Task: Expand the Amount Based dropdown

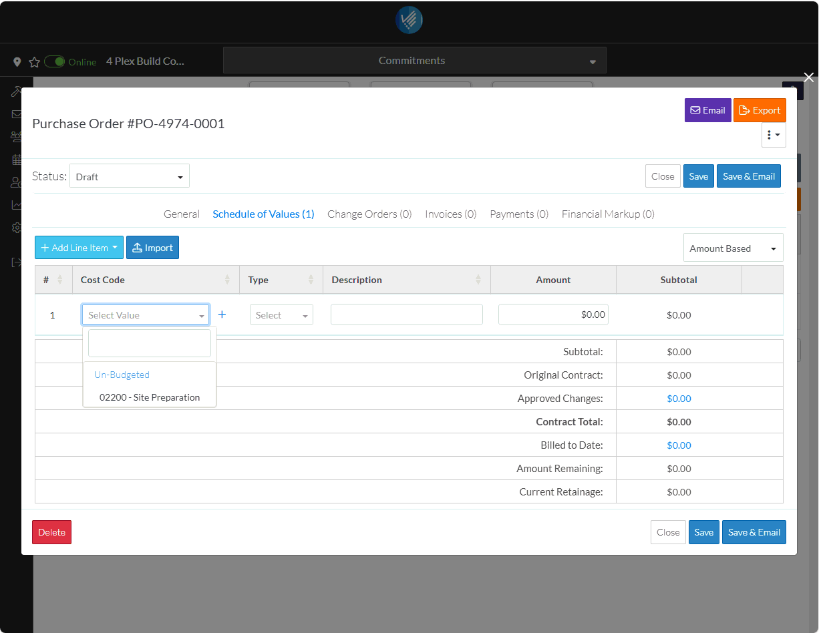Action: [x=733, y=248]
